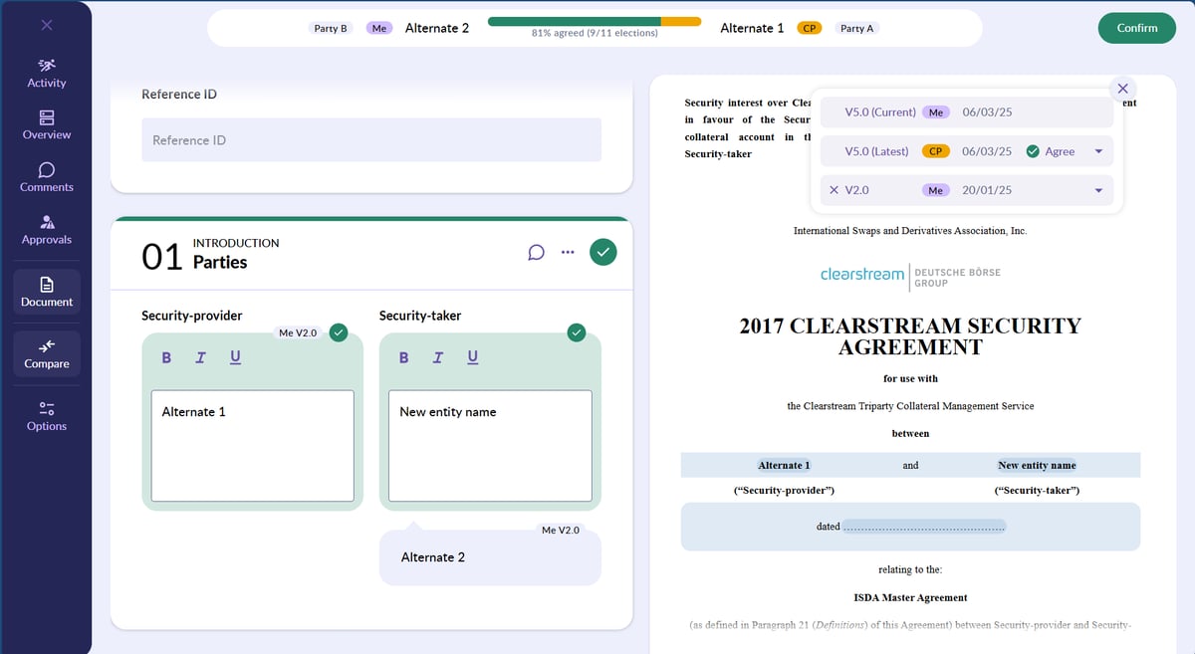Click the 81% agreed progress bar

point(595,21)
